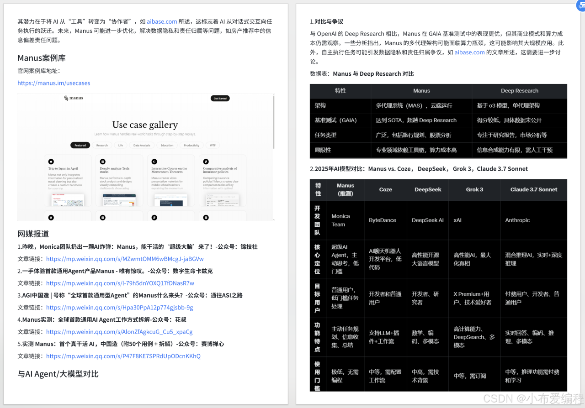Open the l-79h5dnYOXQ17fDNasR7w weixin article link
This screenshot has height=408, width=585.
point(120,283)
